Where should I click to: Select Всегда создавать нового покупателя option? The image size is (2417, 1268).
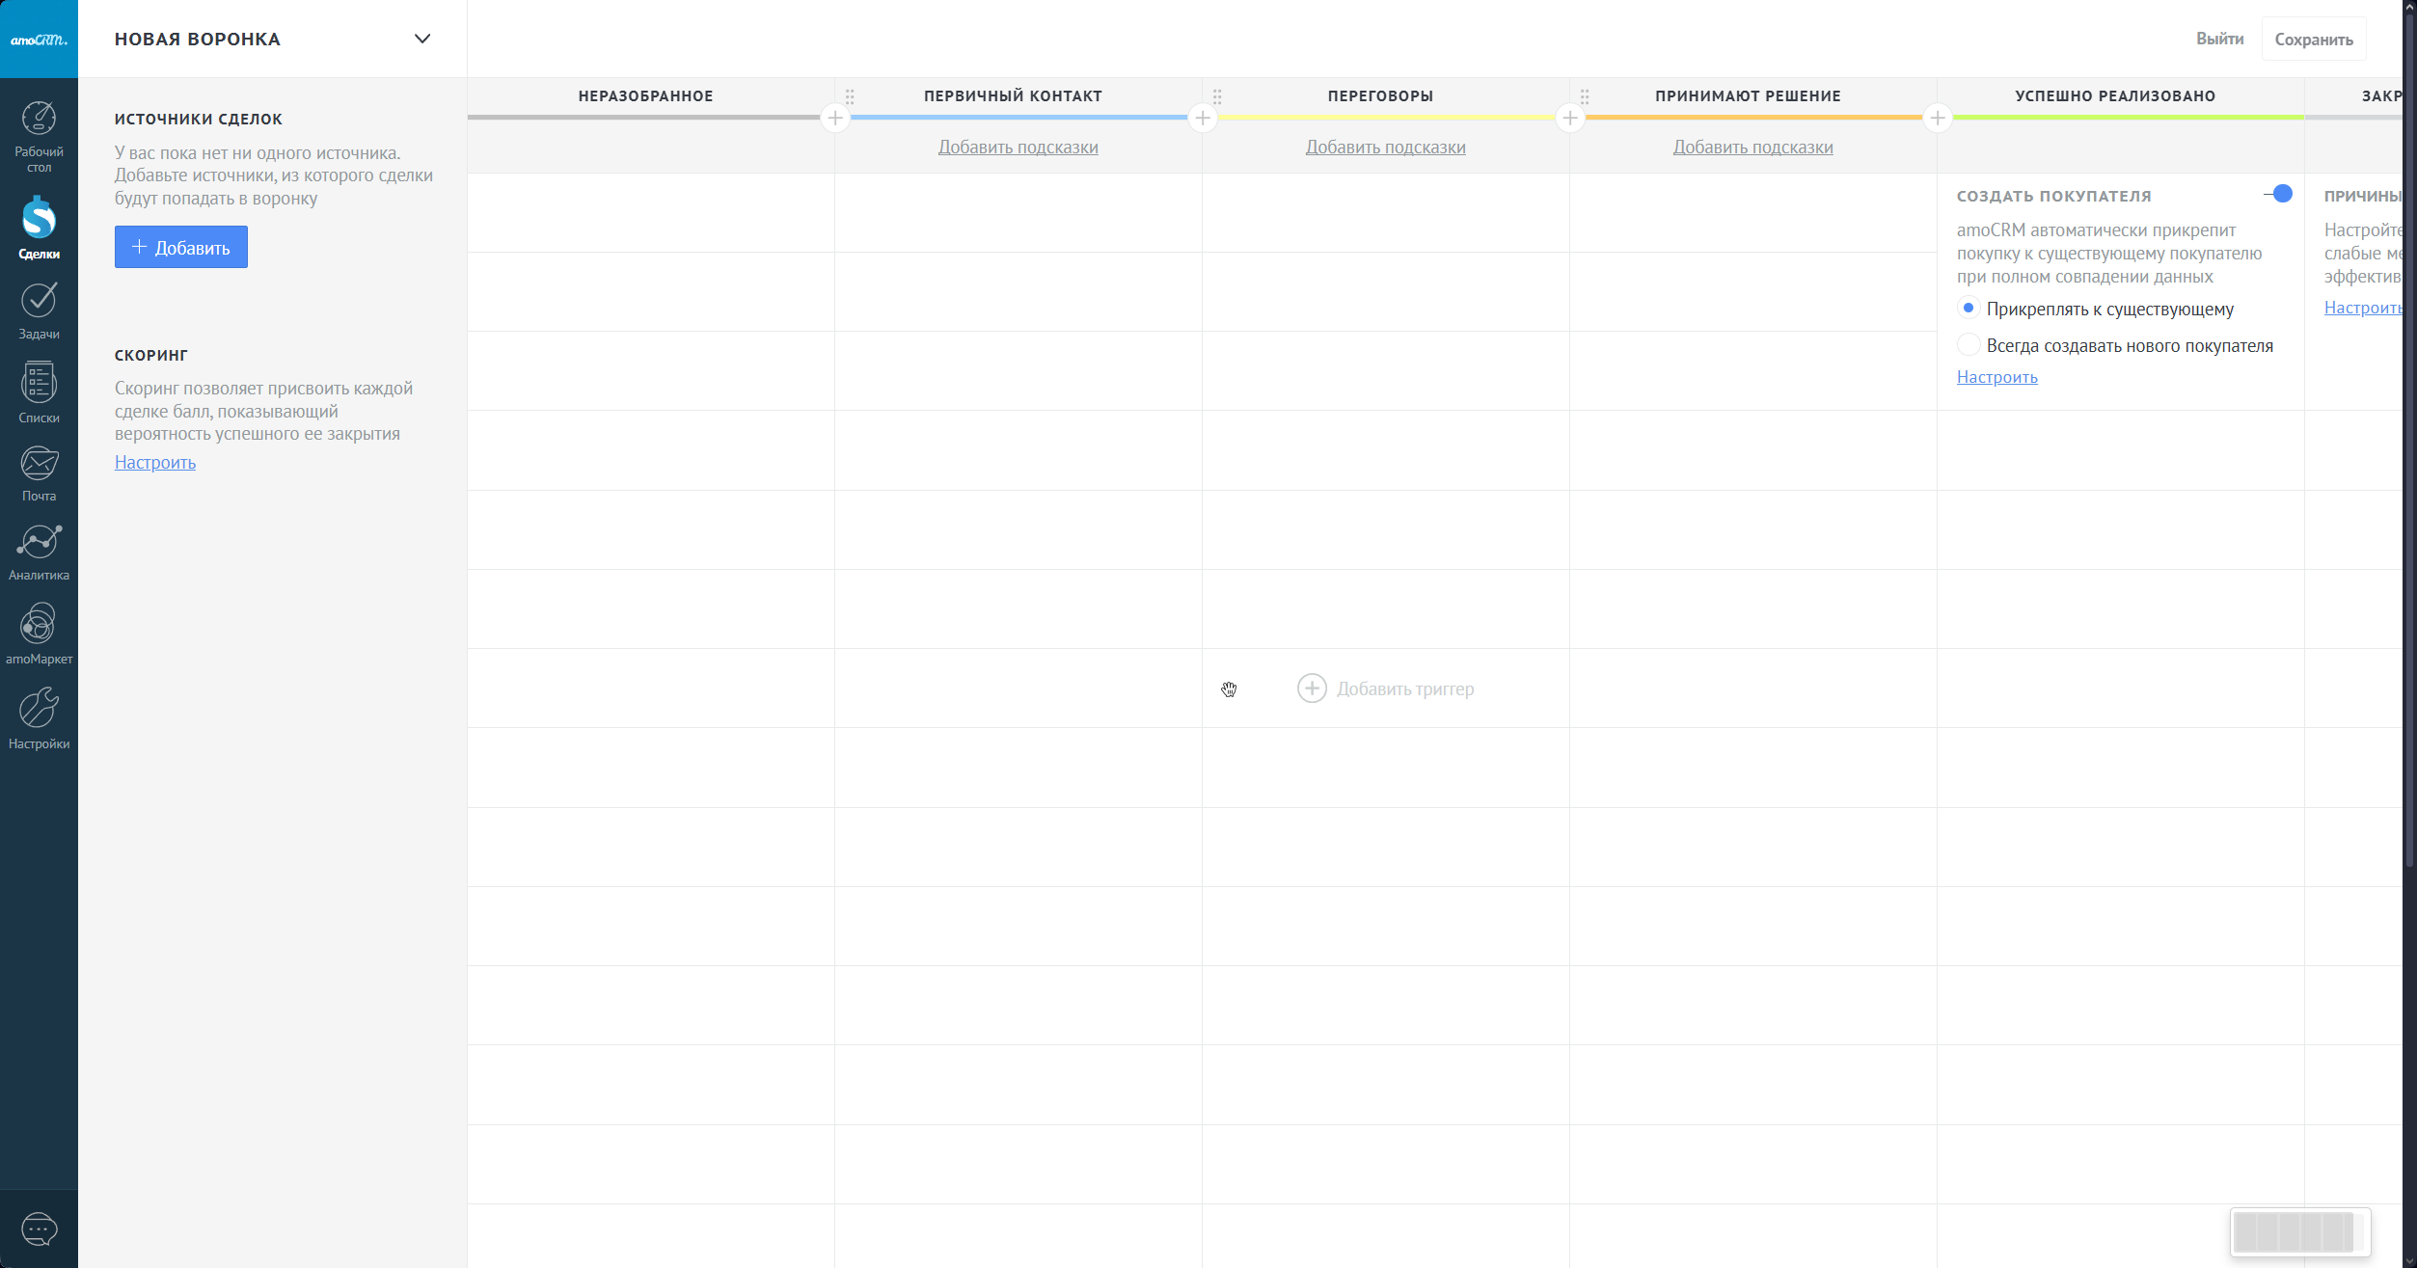pos(1969,345)
